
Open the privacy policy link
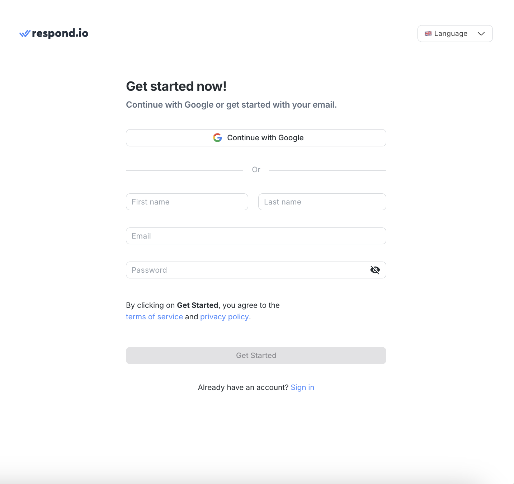[x=224, y=317]
